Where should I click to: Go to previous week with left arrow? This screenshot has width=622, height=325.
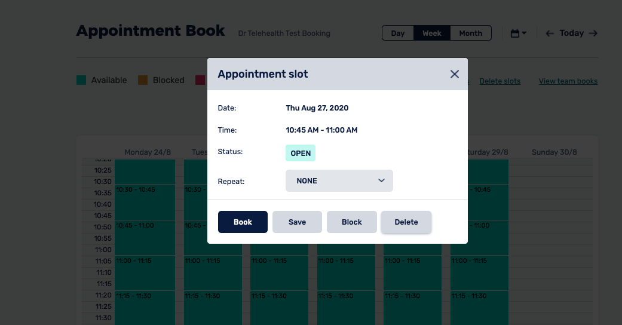(550, 33)
